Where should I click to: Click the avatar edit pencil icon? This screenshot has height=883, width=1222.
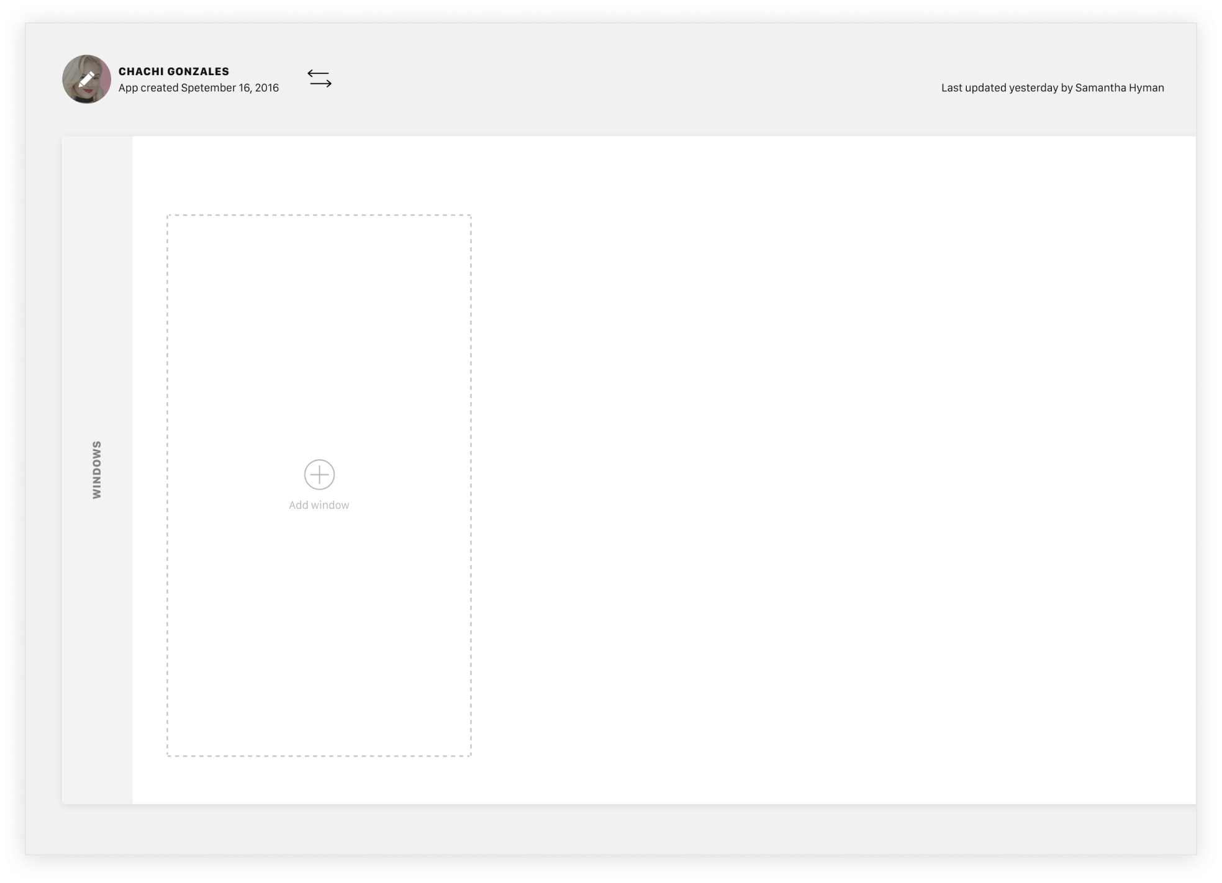87,79
